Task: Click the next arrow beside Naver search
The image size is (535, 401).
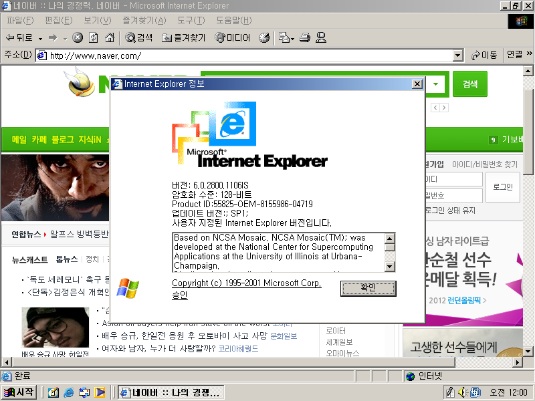Action: click(444, 108)
